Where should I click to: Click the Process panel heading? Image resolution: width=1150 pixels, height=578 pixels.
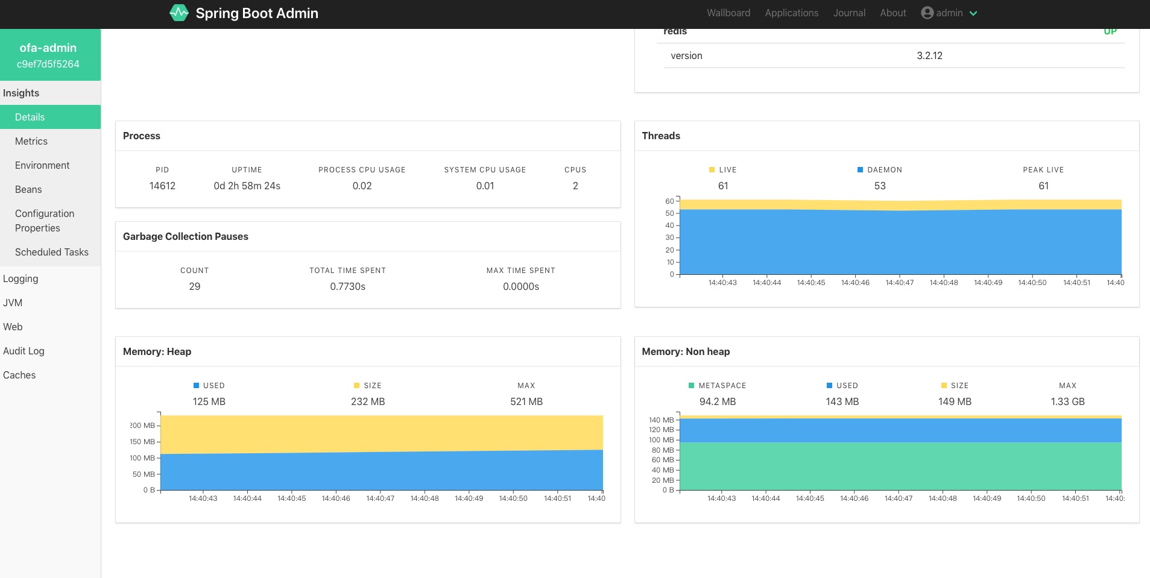click(142, 136)
